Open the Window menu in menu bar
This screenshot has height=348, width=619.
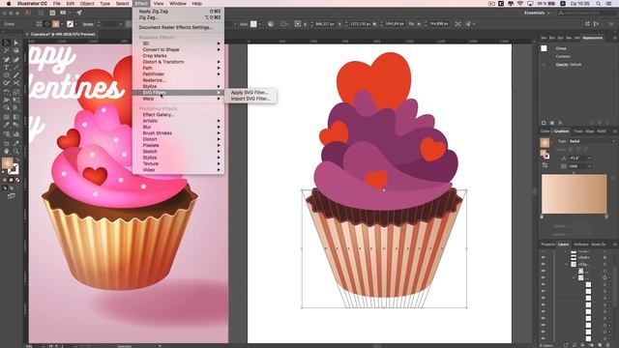click(178, 4)
